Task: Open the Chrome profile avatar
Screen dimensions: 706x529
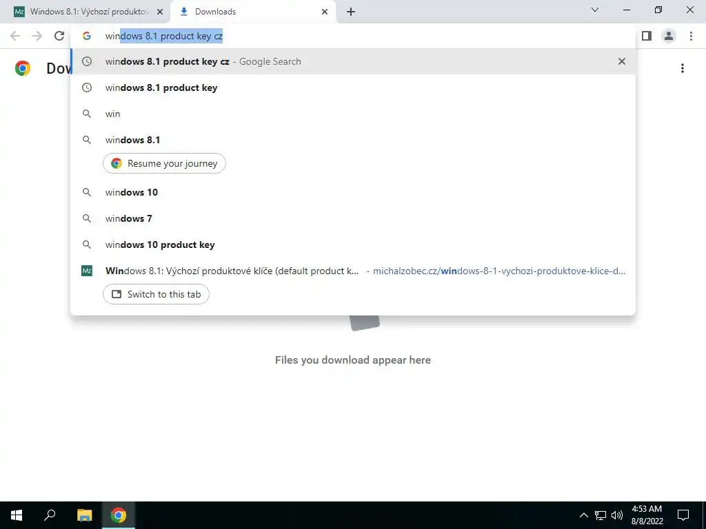Action: [x=669, y=36]
